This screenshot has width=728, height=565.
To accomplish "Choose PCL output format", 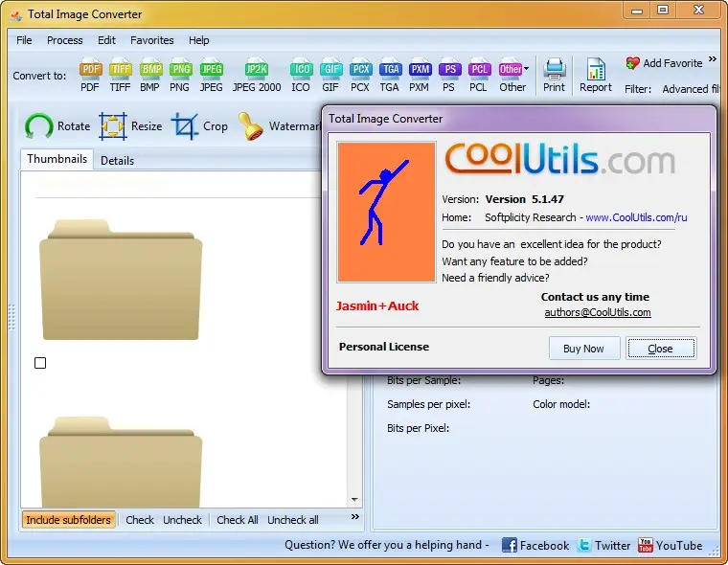I will click(x=479, y=76).
